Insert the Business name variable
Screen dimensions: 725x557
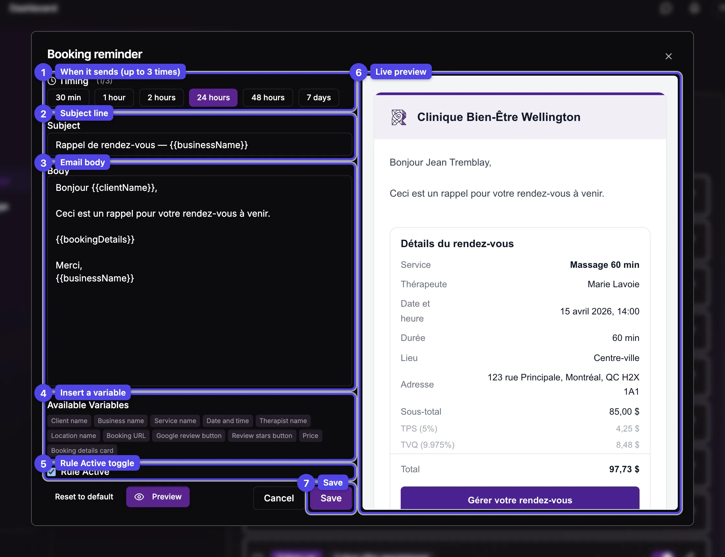[121, 421]
